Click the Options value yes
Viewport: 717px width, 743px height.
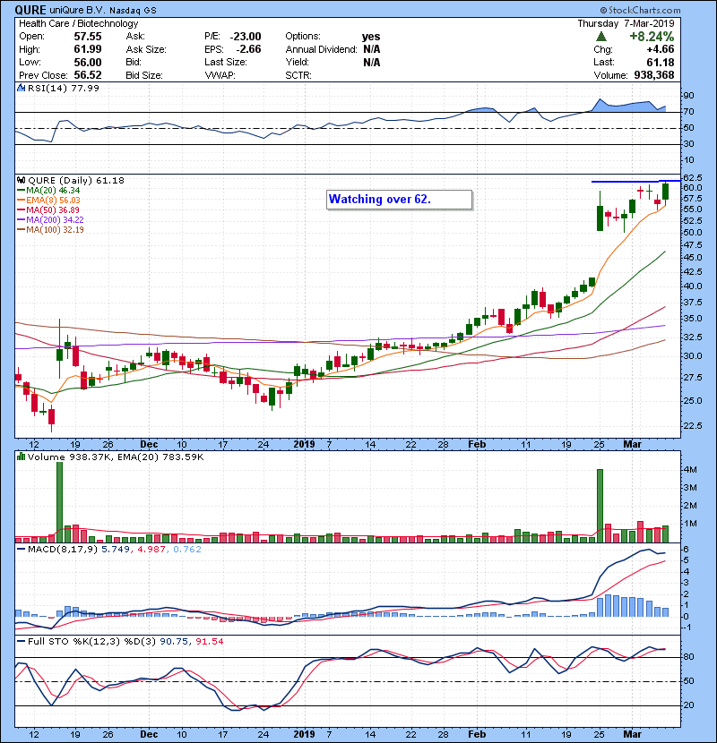pyautogui.click(x=371, y=37)
